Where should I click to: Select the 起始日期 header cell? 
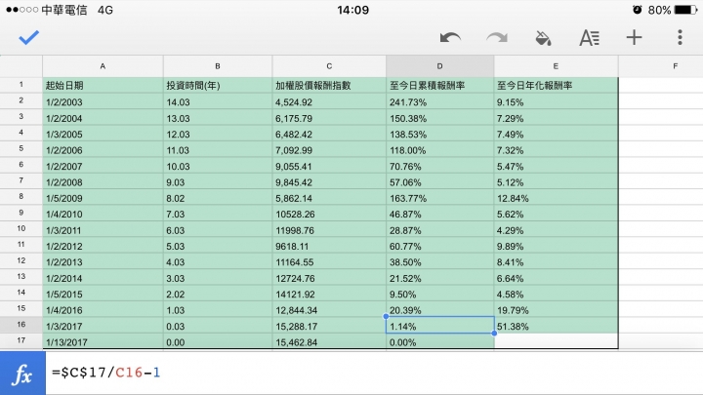point(103,85)
